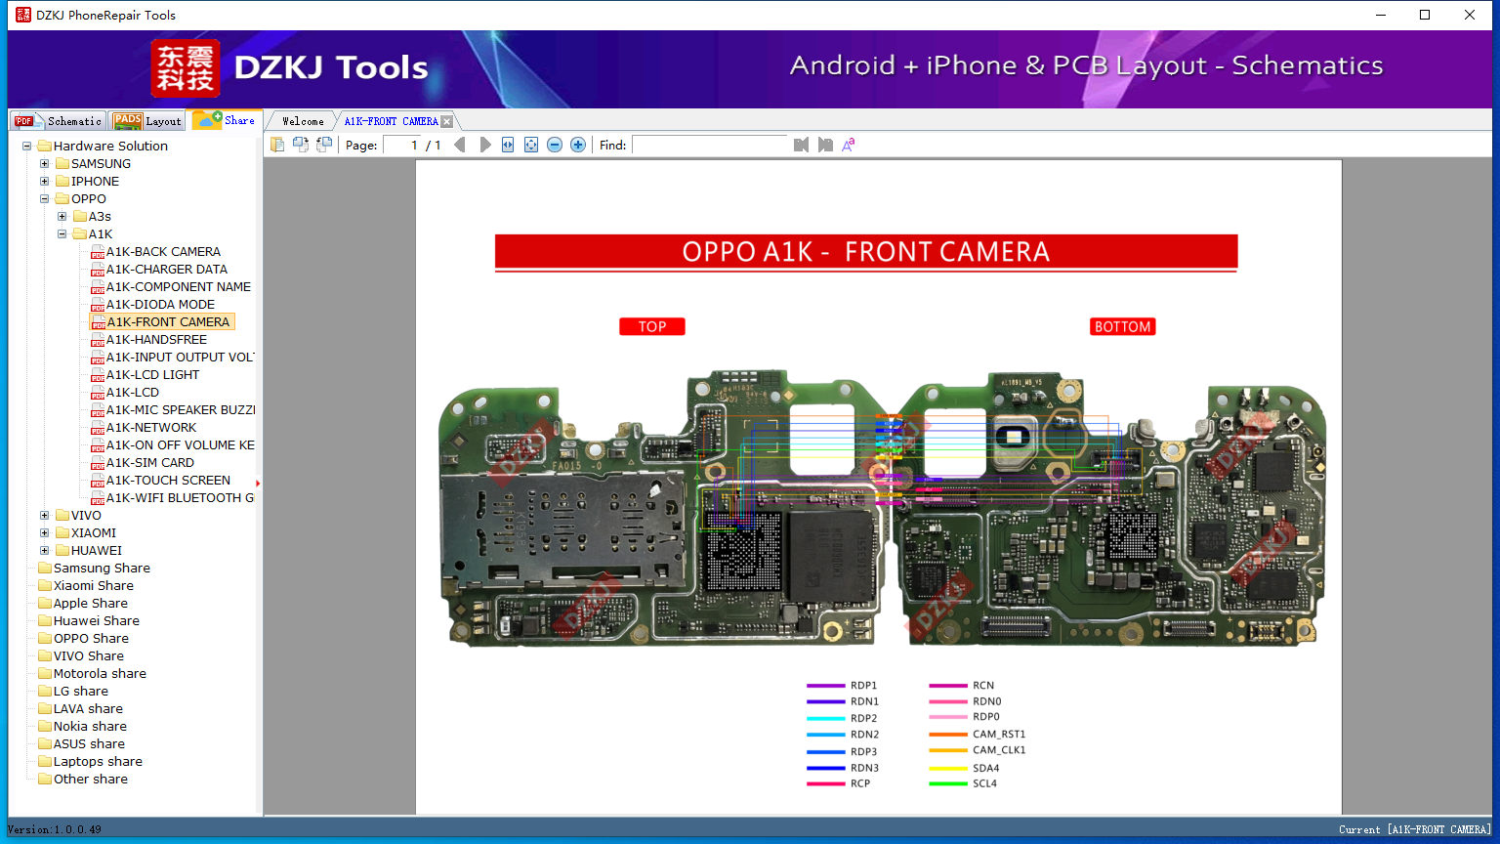Switch to the Layout tab
1500x844 pixels.
point(147,121)
